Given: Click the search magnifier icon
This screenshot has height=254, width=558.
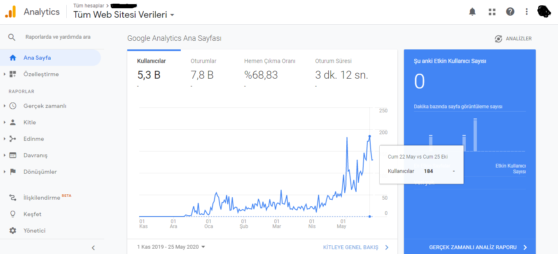Looking at the screenshot, I should 12,37.
